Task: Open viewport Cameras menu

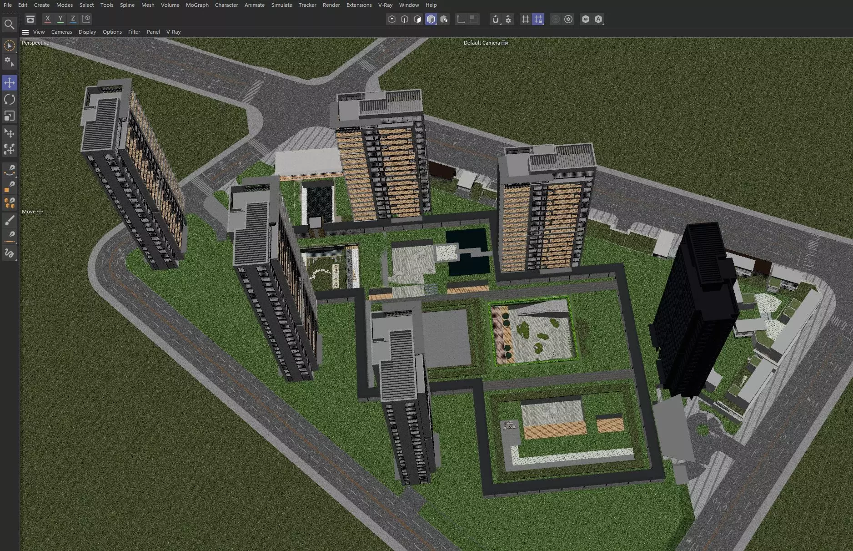Action: (61, 32)
